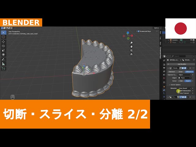Remove the Boolean modifier with X
The height and width of the screenshot is (147, 196).
190,68
